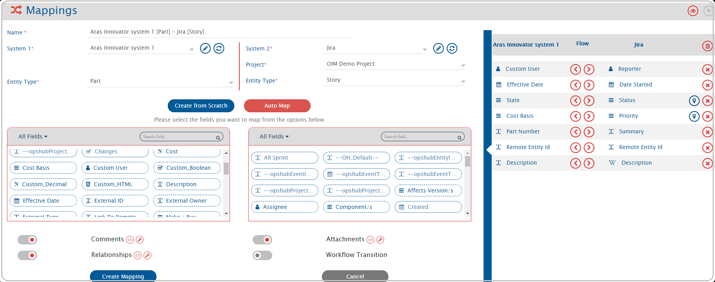Refresh System 2 with the reload icon
715x282 pixels.
point(452,48)
